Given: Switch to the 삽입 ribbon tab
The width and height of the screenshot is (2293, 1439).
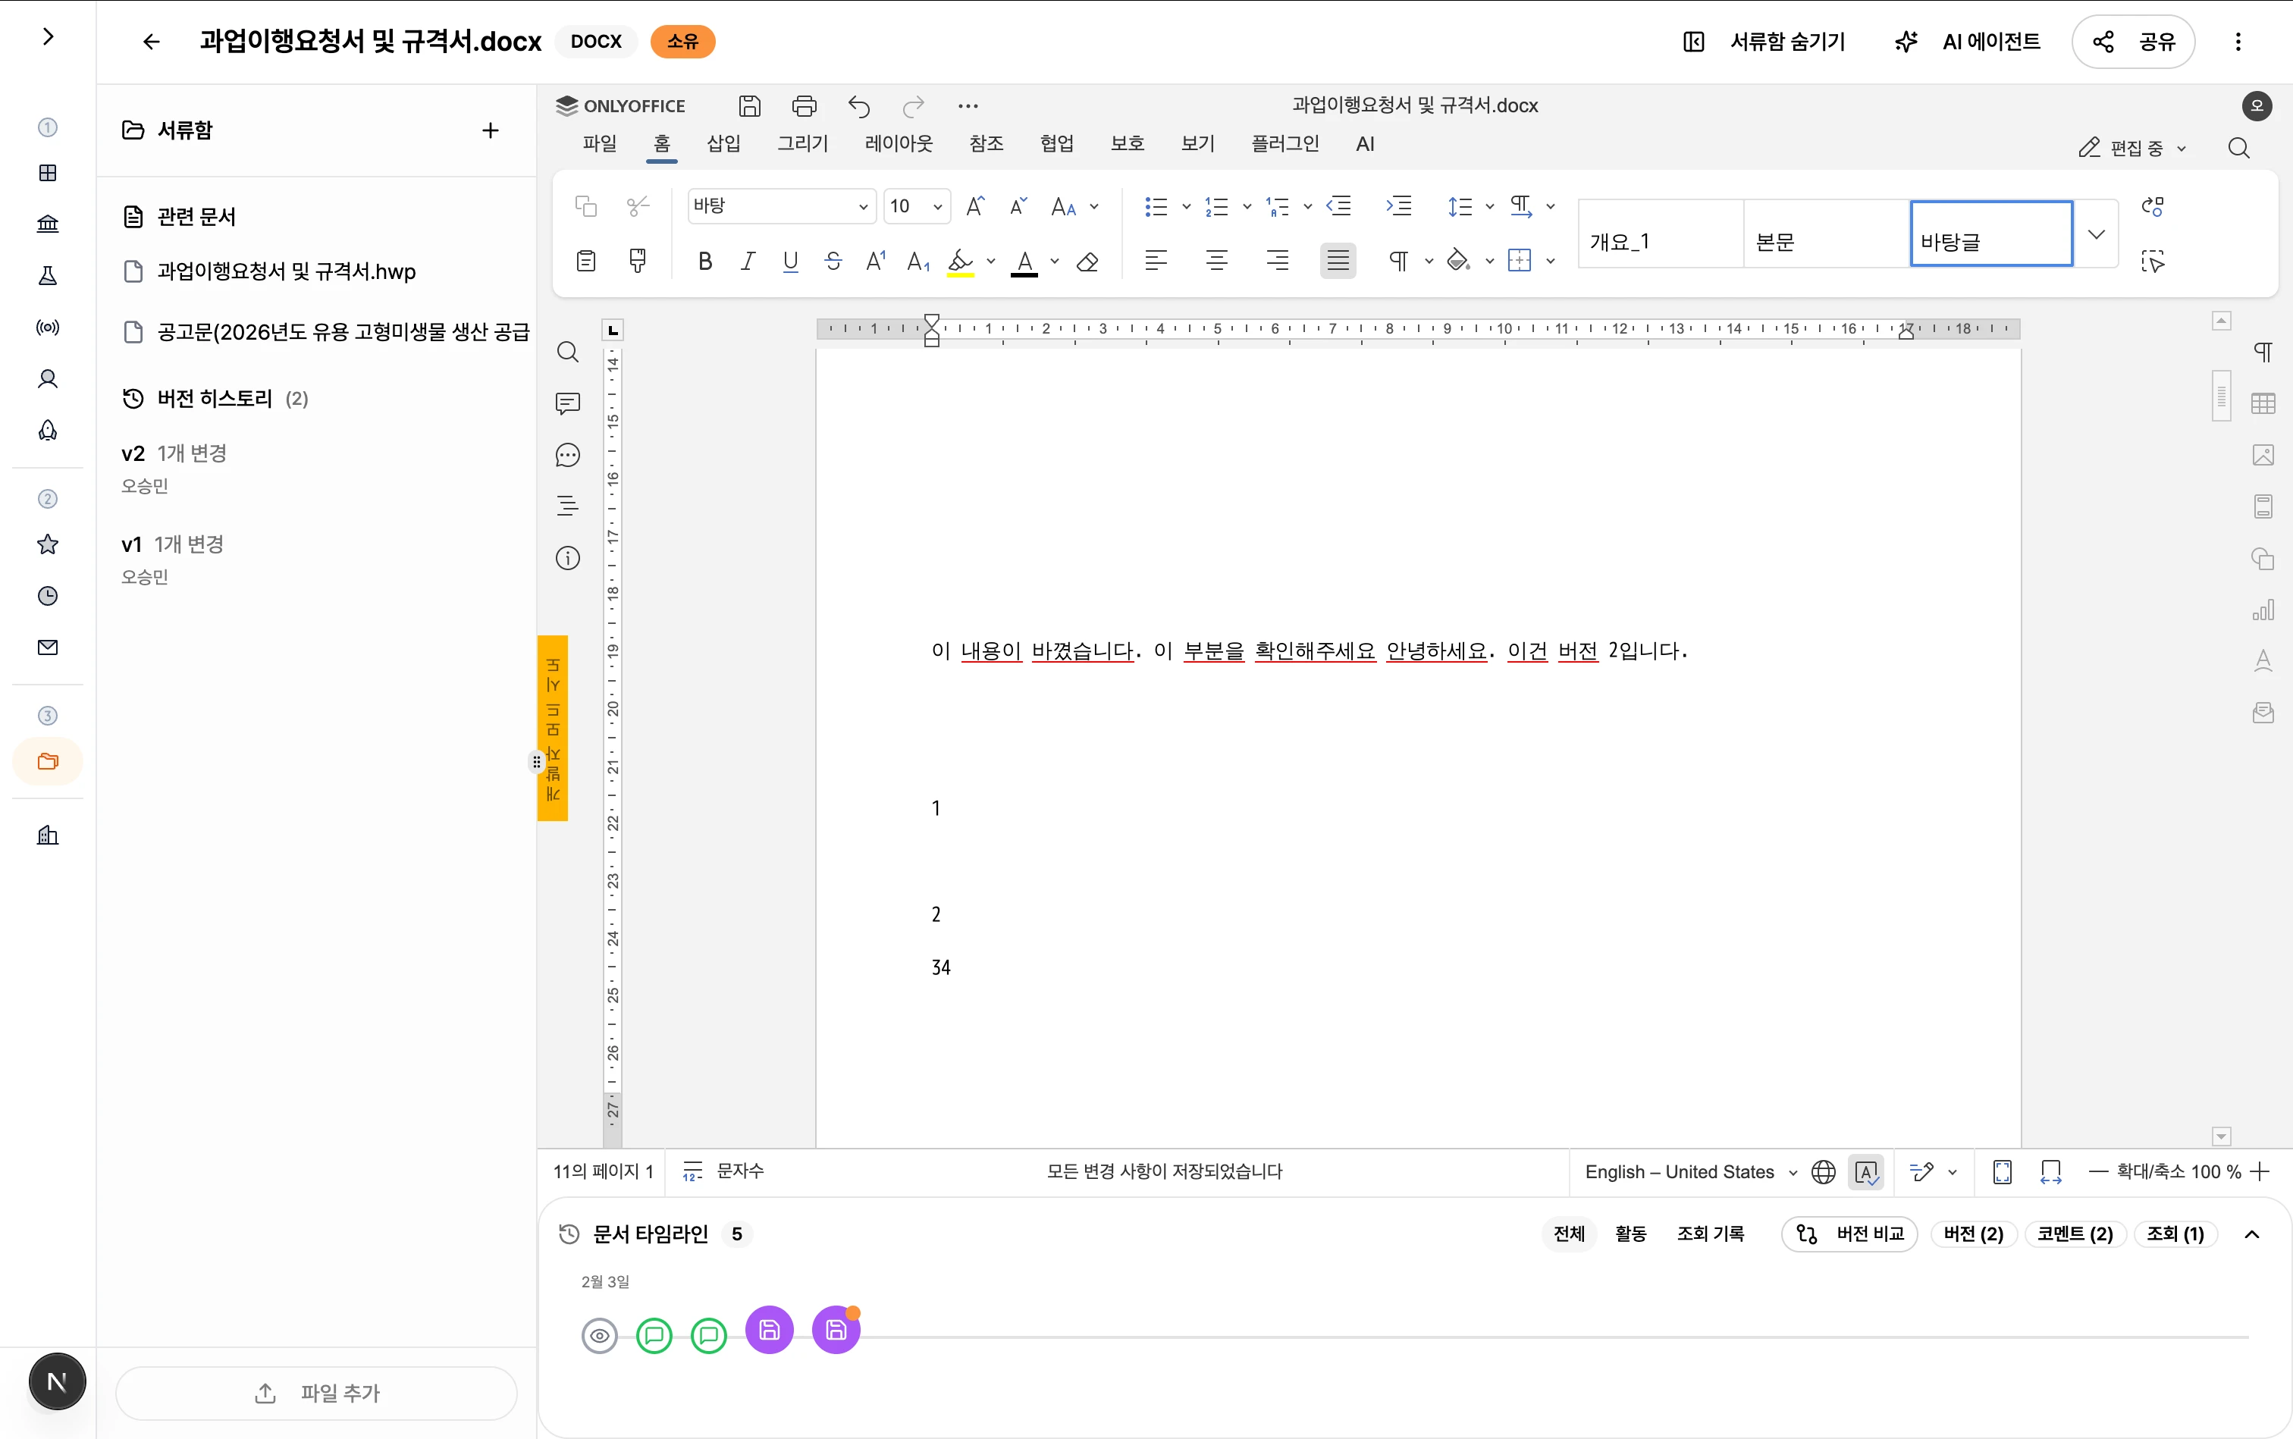Looking at the screenshot, I should [x=723, y=144].
